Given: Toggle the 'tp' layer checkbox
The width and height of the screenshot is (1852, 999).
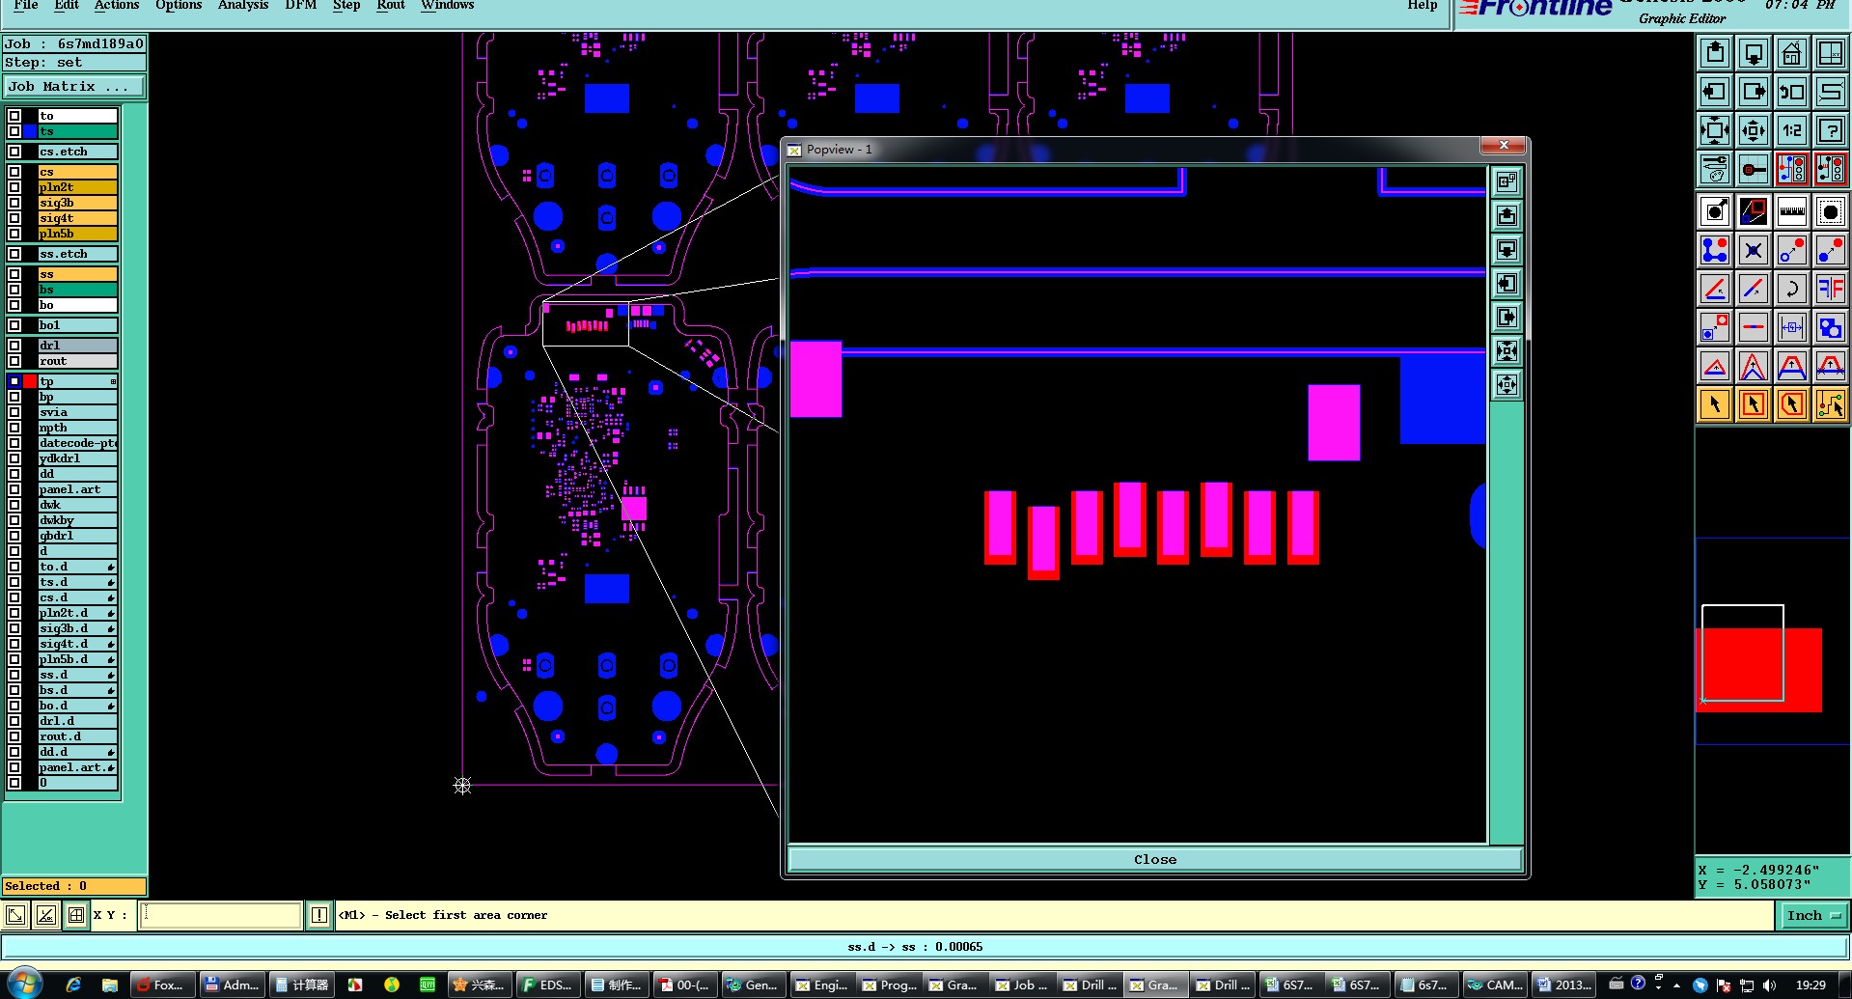Looking at the screenshot, I should [x=14, y=381].
